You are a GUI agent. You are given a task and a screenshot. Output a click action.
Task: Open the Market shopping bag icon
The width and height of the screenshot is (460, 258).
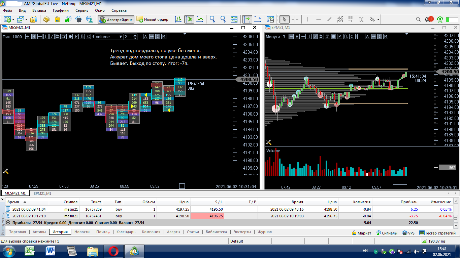coord(57,19)
